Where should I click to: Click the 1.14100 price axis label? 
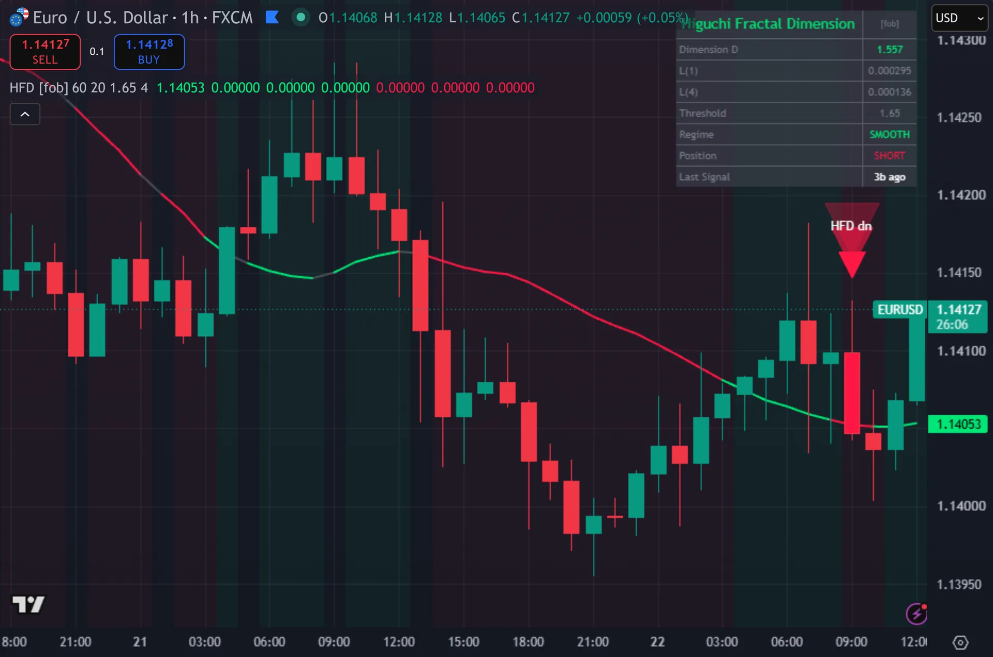961,351
